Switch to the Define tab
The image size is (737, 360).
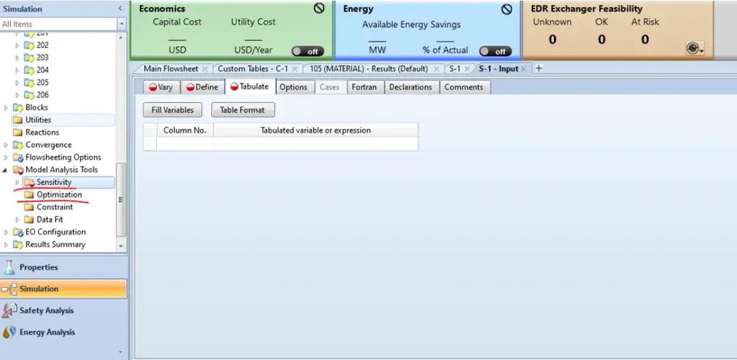(x=202, y=87)
